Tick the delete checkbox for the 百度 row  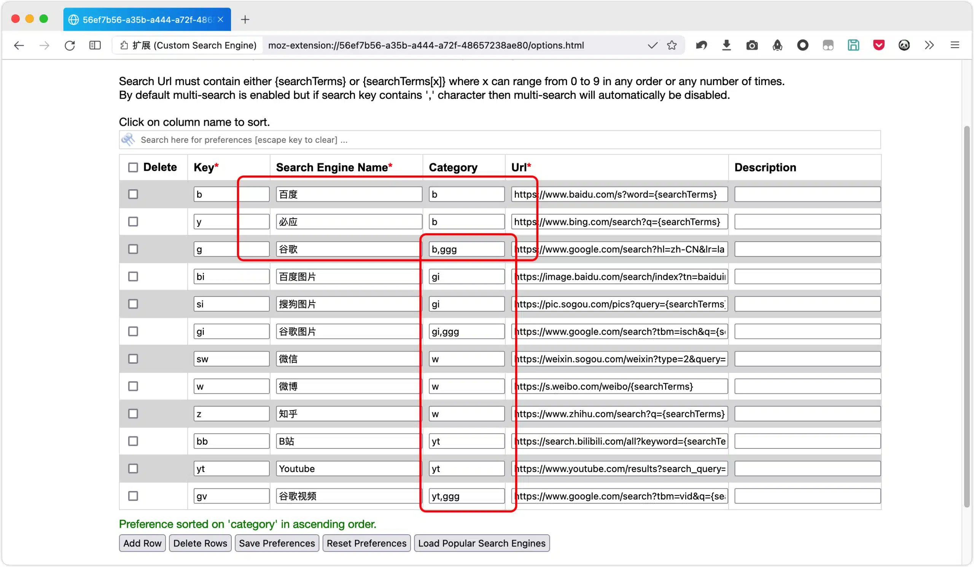pyautogui.click(x=133, y=194)
